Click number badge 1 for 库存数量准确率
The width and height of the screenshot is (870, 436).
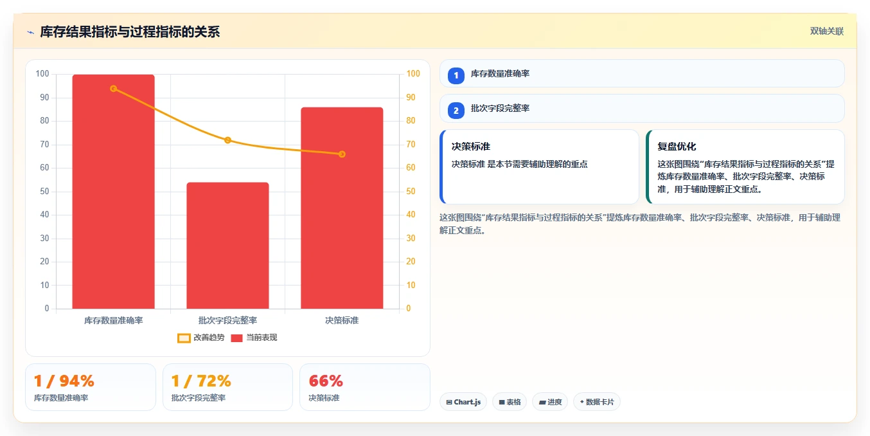point(456,75)
